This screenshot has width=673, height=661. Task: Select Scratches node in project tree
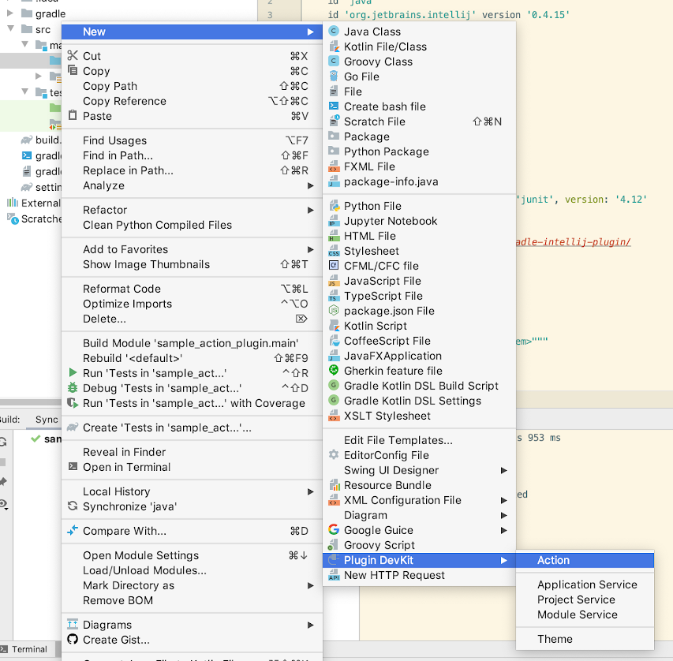pyautogui.click(x=34, y=219)
